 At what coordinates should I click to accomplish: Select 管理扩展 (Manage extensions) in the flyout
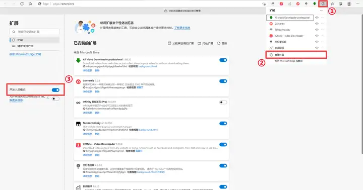(296, 55)
